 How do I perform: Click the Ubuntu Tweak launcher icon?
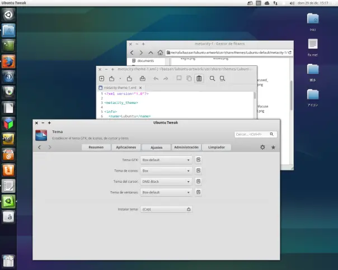pos(8,201)
